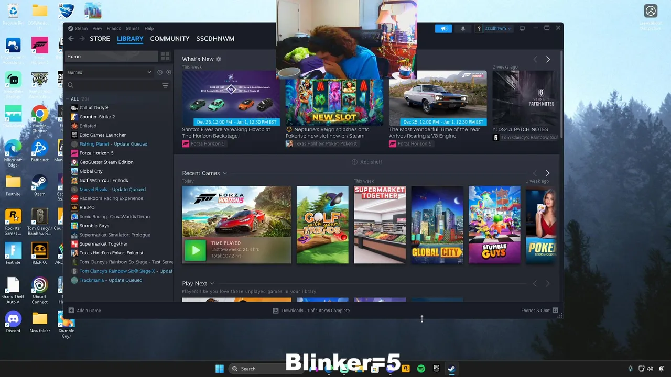Select Marvel Rivals - Update Queued
The image size is (671, 377).
[112, 190]
